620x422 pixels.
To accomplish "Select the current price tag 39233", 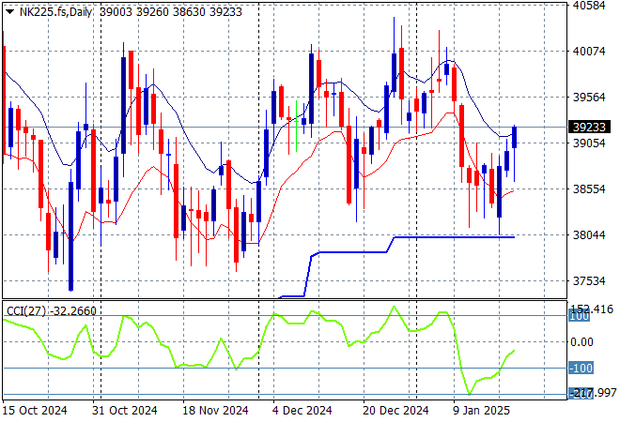I will 592,128.
